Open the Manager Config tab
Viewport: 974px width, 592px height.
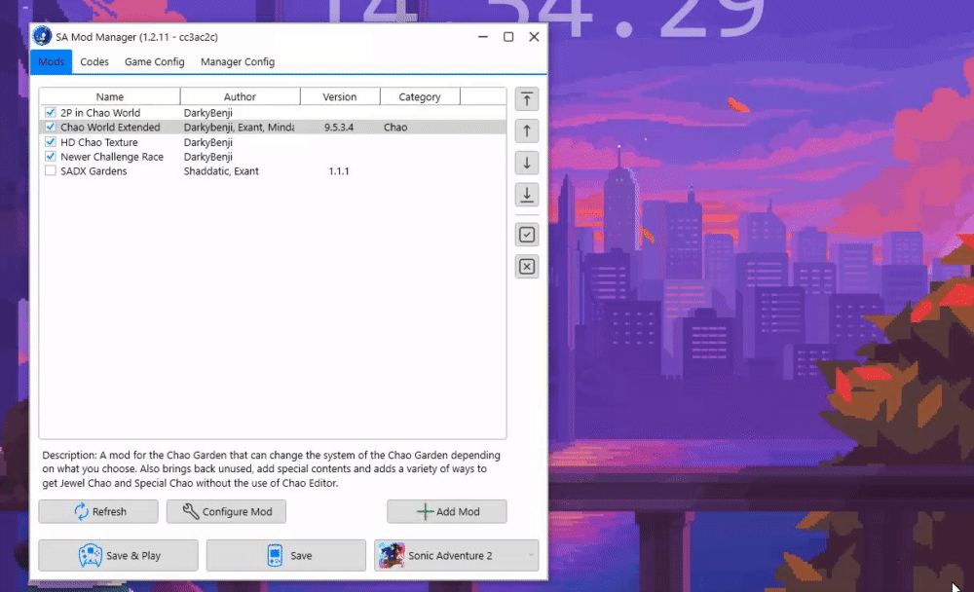click(x=238, y=61)
